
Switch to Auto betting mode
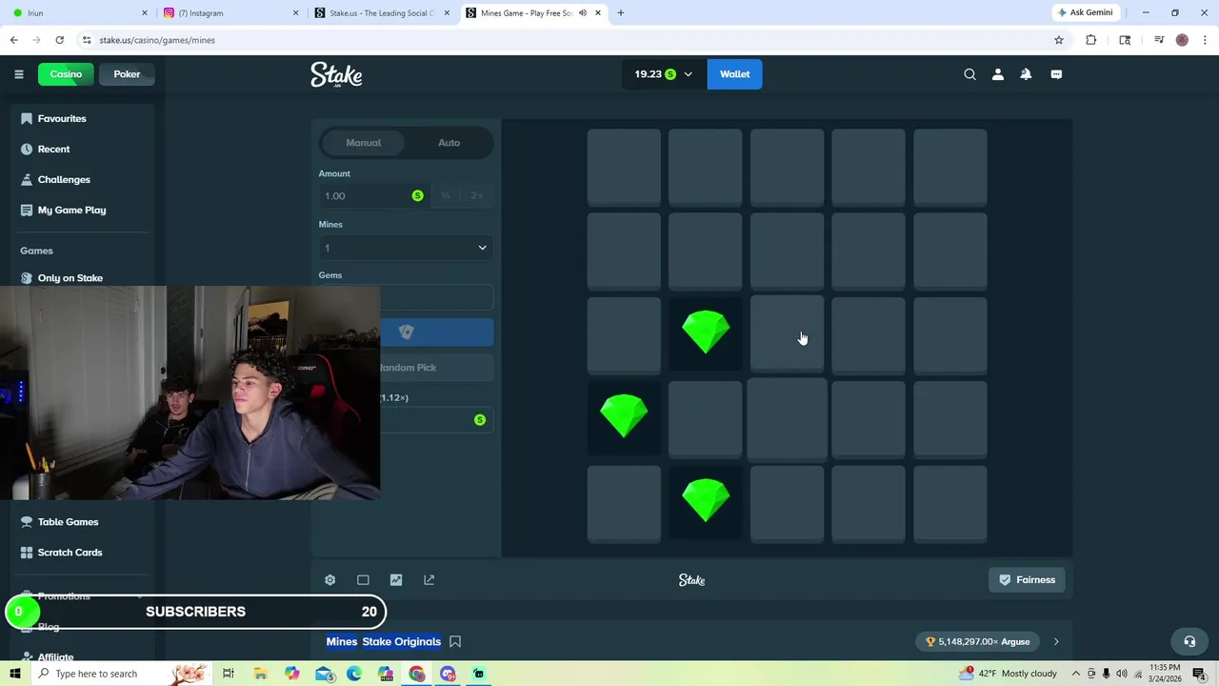click(449, 143)
